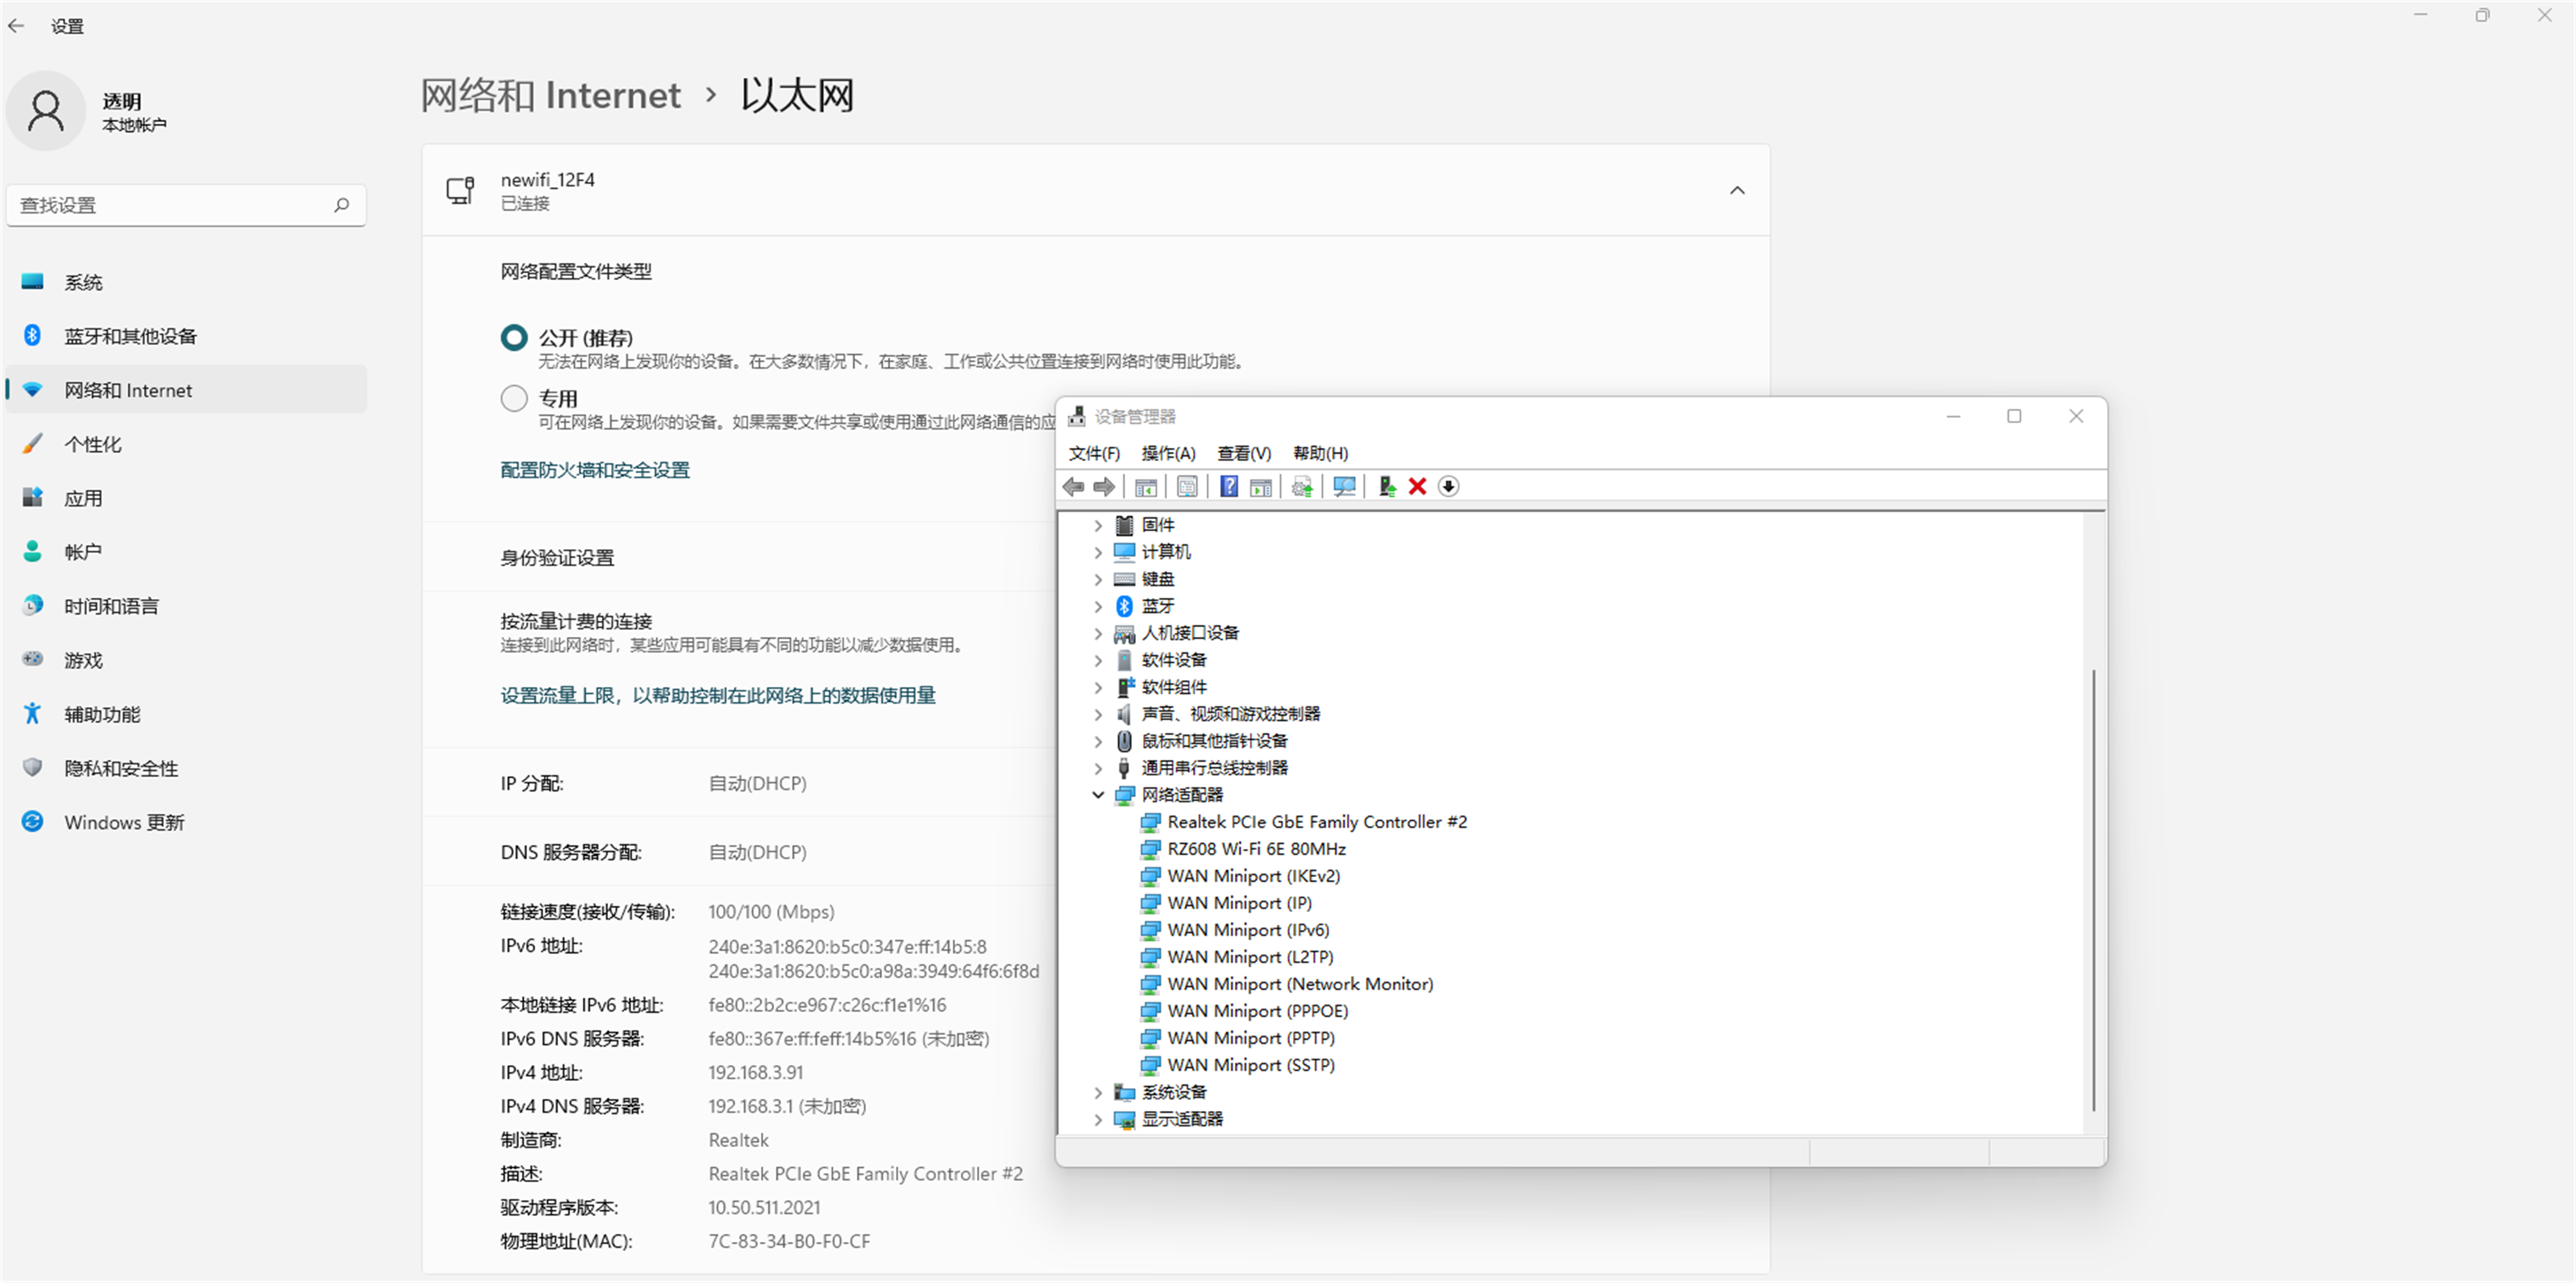Select Network & Internet sidebar item
Image resolution: width=2576 pixels, height=1283 pixels.
pyautogui.click(x=186, y=390)
